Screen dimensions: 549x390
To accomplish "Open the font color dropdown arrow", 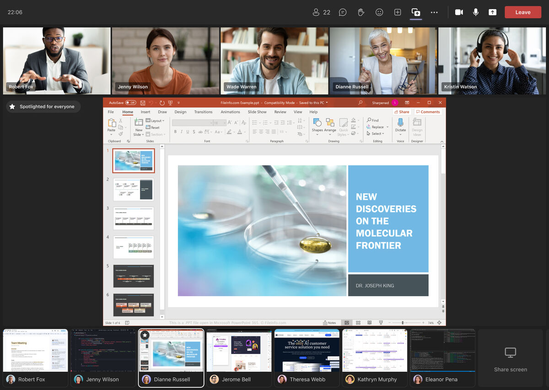I will [245, 132].
